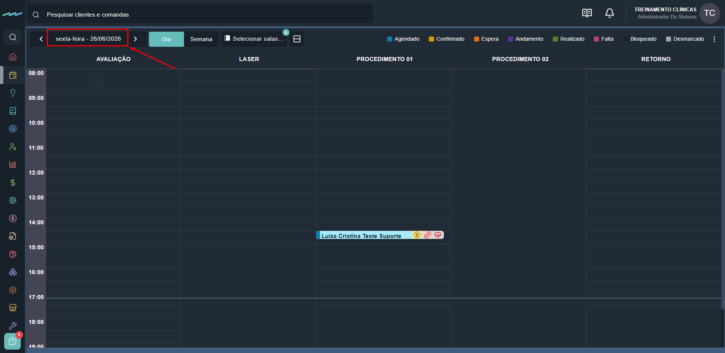Open the client search person icon
The image size is (725, 353).
tap(13, 147)
